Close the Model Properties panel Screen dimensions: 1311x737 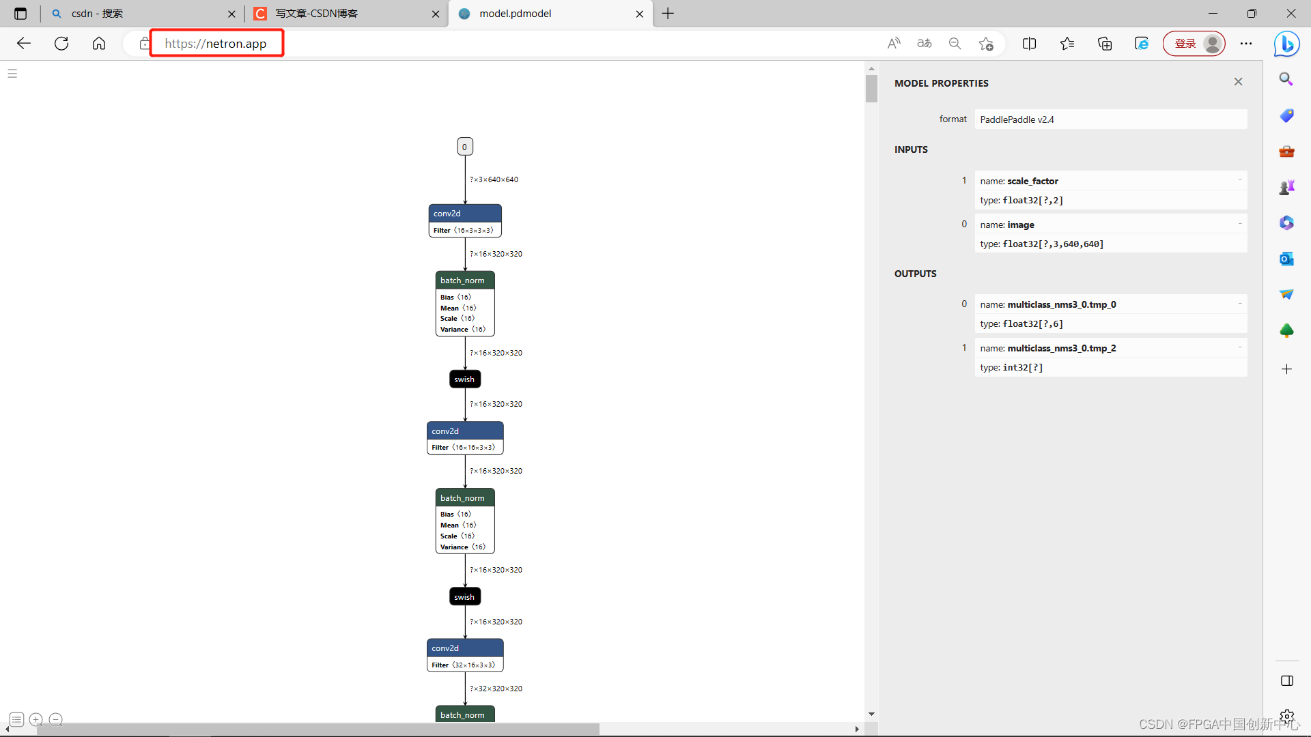click(x=1238, y=82)
